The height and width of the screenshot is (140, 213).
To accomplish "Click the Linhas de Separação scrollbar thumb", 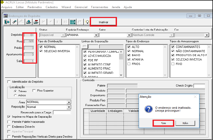I will pyautogui.click(x=121, y=57).
